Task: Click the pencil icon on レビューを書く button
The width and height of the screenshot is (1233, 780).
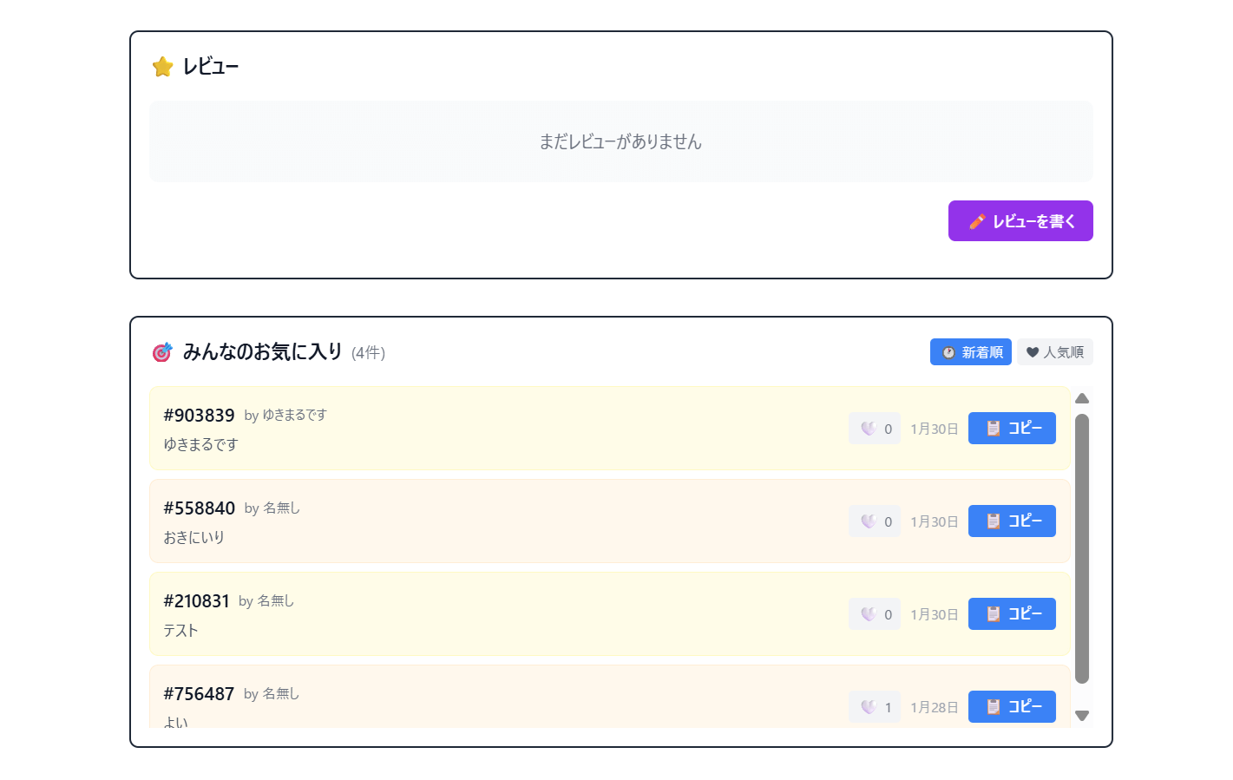Action: pyautogui.click(x=978, y=220)
